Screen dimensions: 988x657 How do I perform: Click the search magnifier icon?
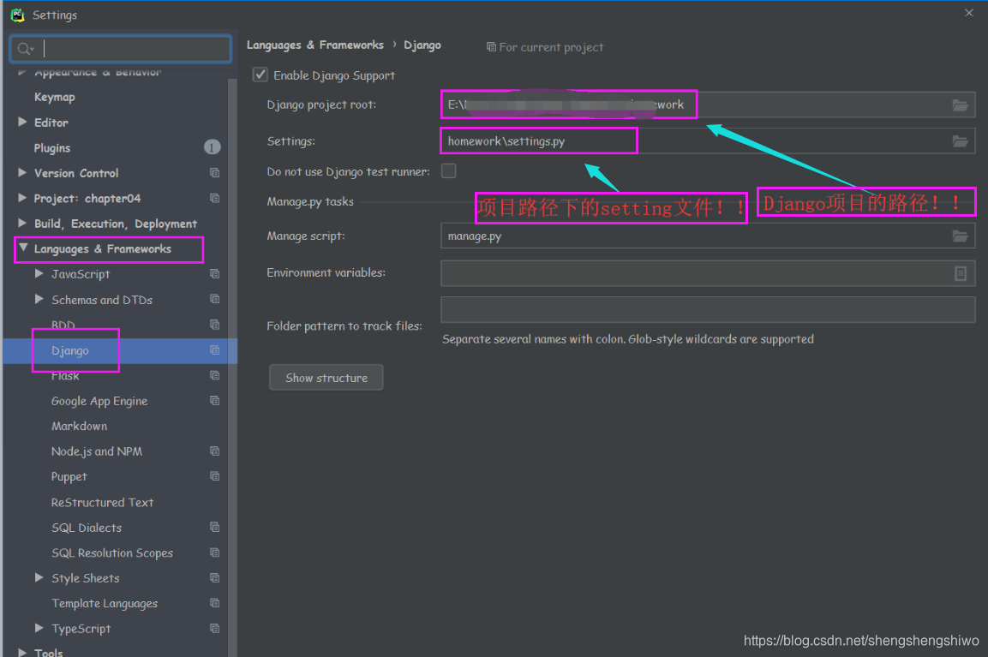point(25,49)
